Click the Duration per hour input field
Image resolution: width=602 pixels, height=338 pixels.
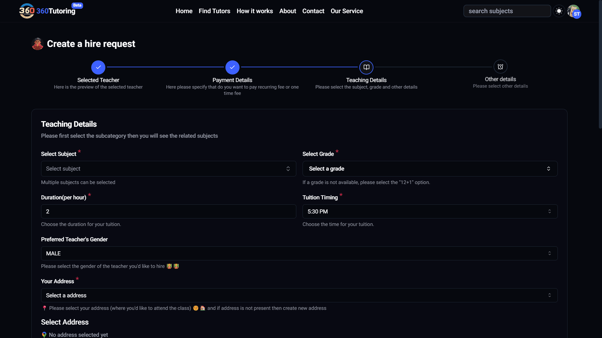pyautogui.click(x=168, y=212)
